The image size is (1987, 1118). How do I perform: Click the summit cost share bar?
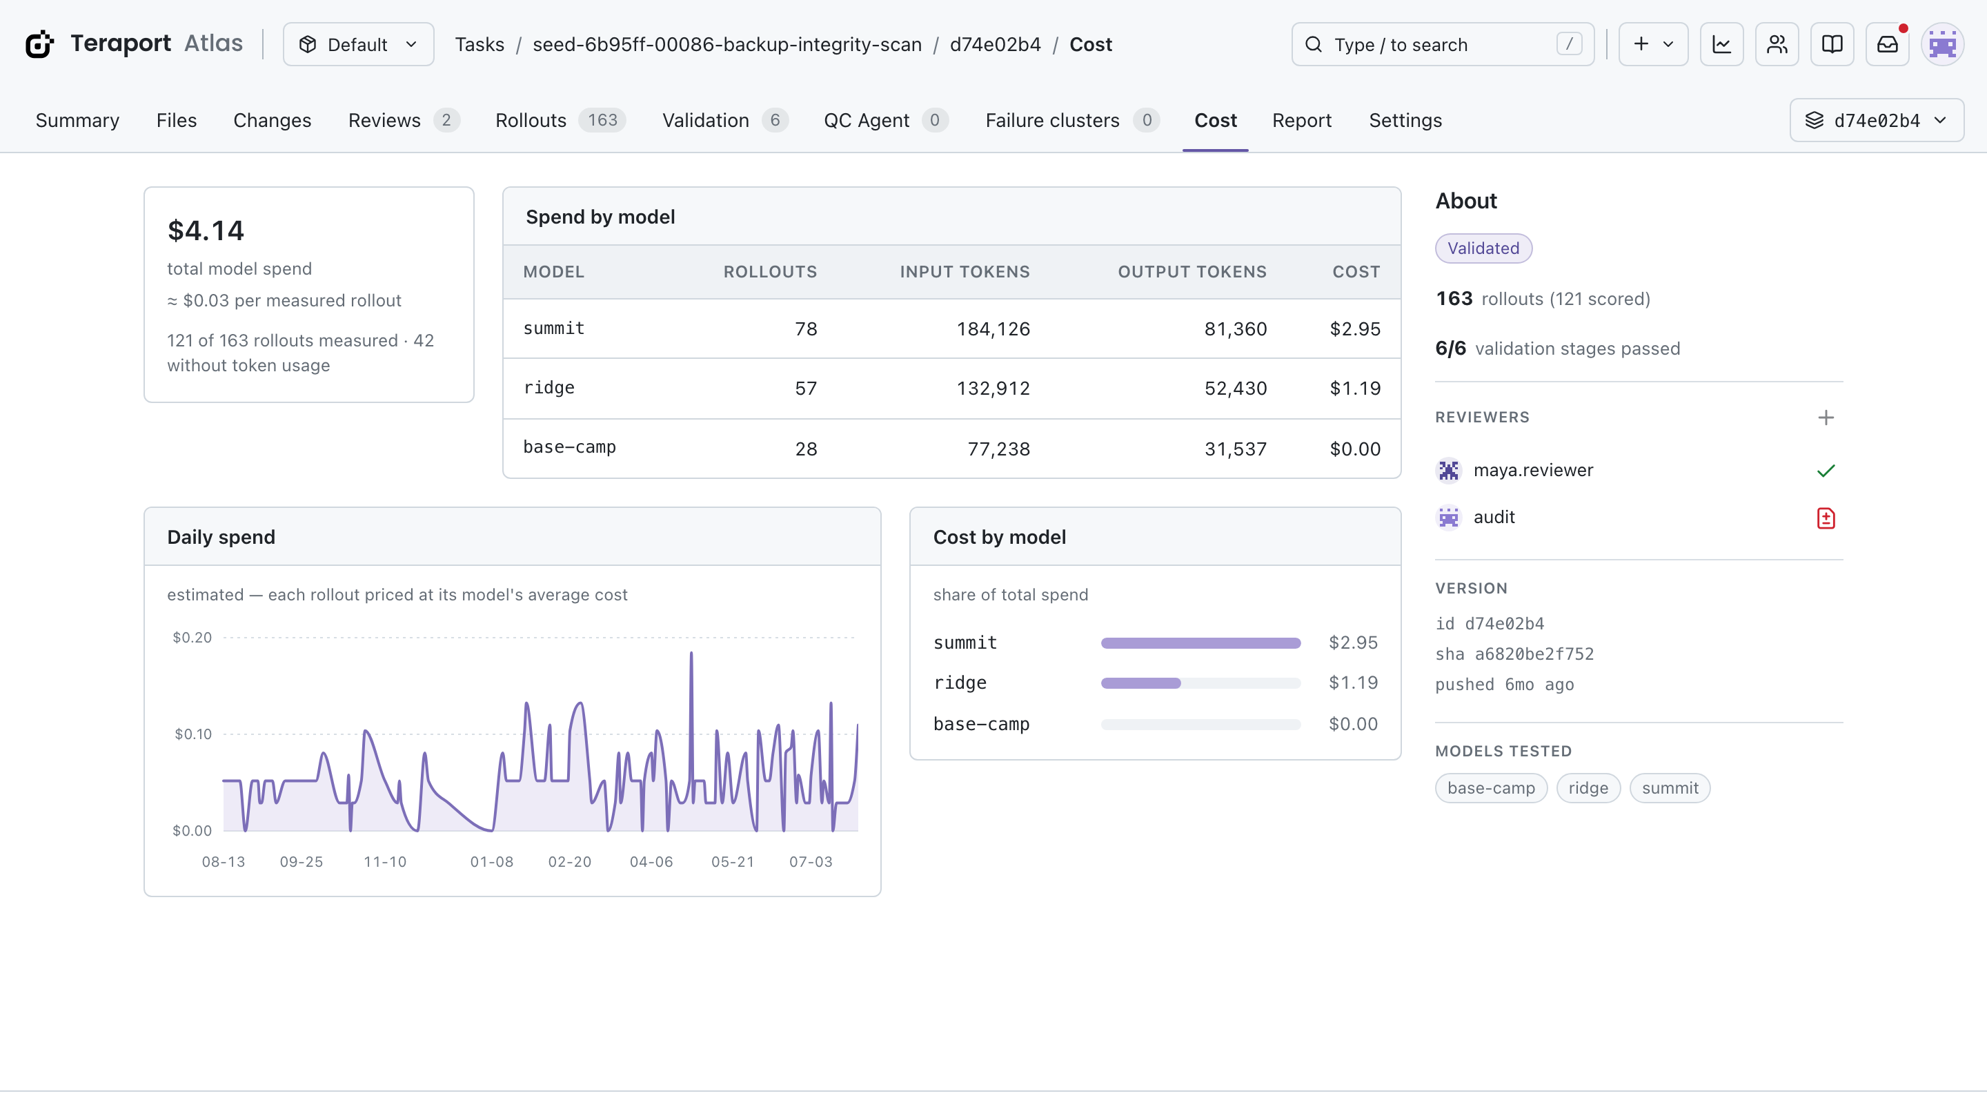[x=1200, y=643]
